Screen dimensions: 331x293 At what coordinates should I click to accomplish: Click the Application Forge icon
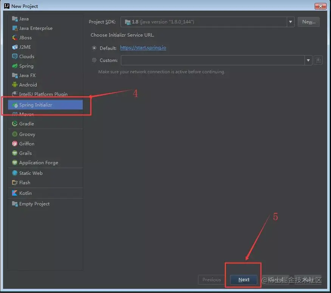coord(15,163)
